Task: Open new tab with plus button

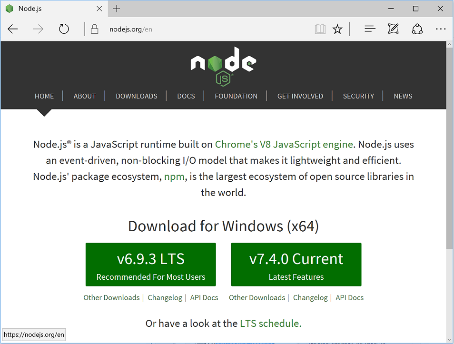Action: point(117,9)
